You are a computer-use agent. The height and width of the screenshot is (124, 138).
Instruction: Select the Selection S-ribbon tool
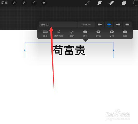pyautogui.click(x=34, y=3)
